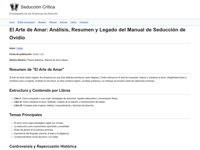Click heading Estructura y Contenido por Libros
This screenshot has height=150, width=200.
[40, 90]
